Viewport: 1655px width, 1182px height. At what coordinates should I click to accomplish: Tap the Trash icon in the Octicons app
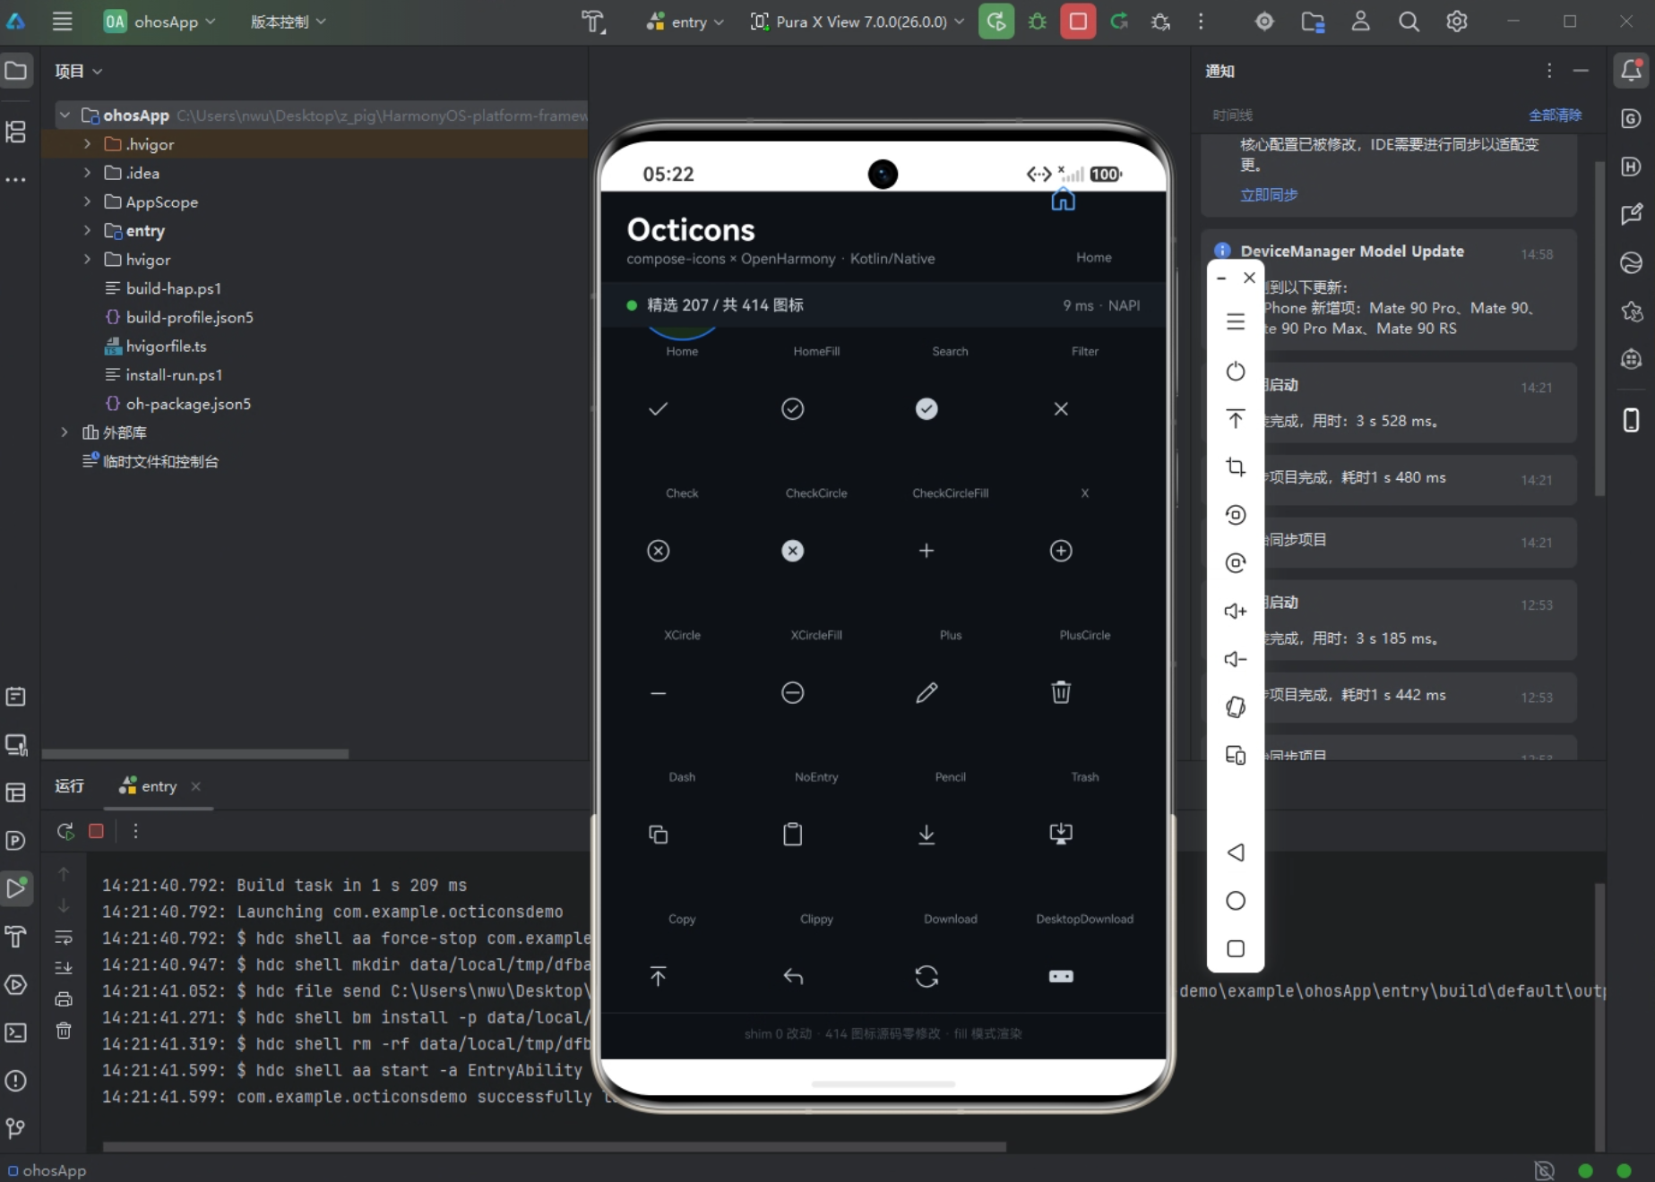tap(1061, 692)
